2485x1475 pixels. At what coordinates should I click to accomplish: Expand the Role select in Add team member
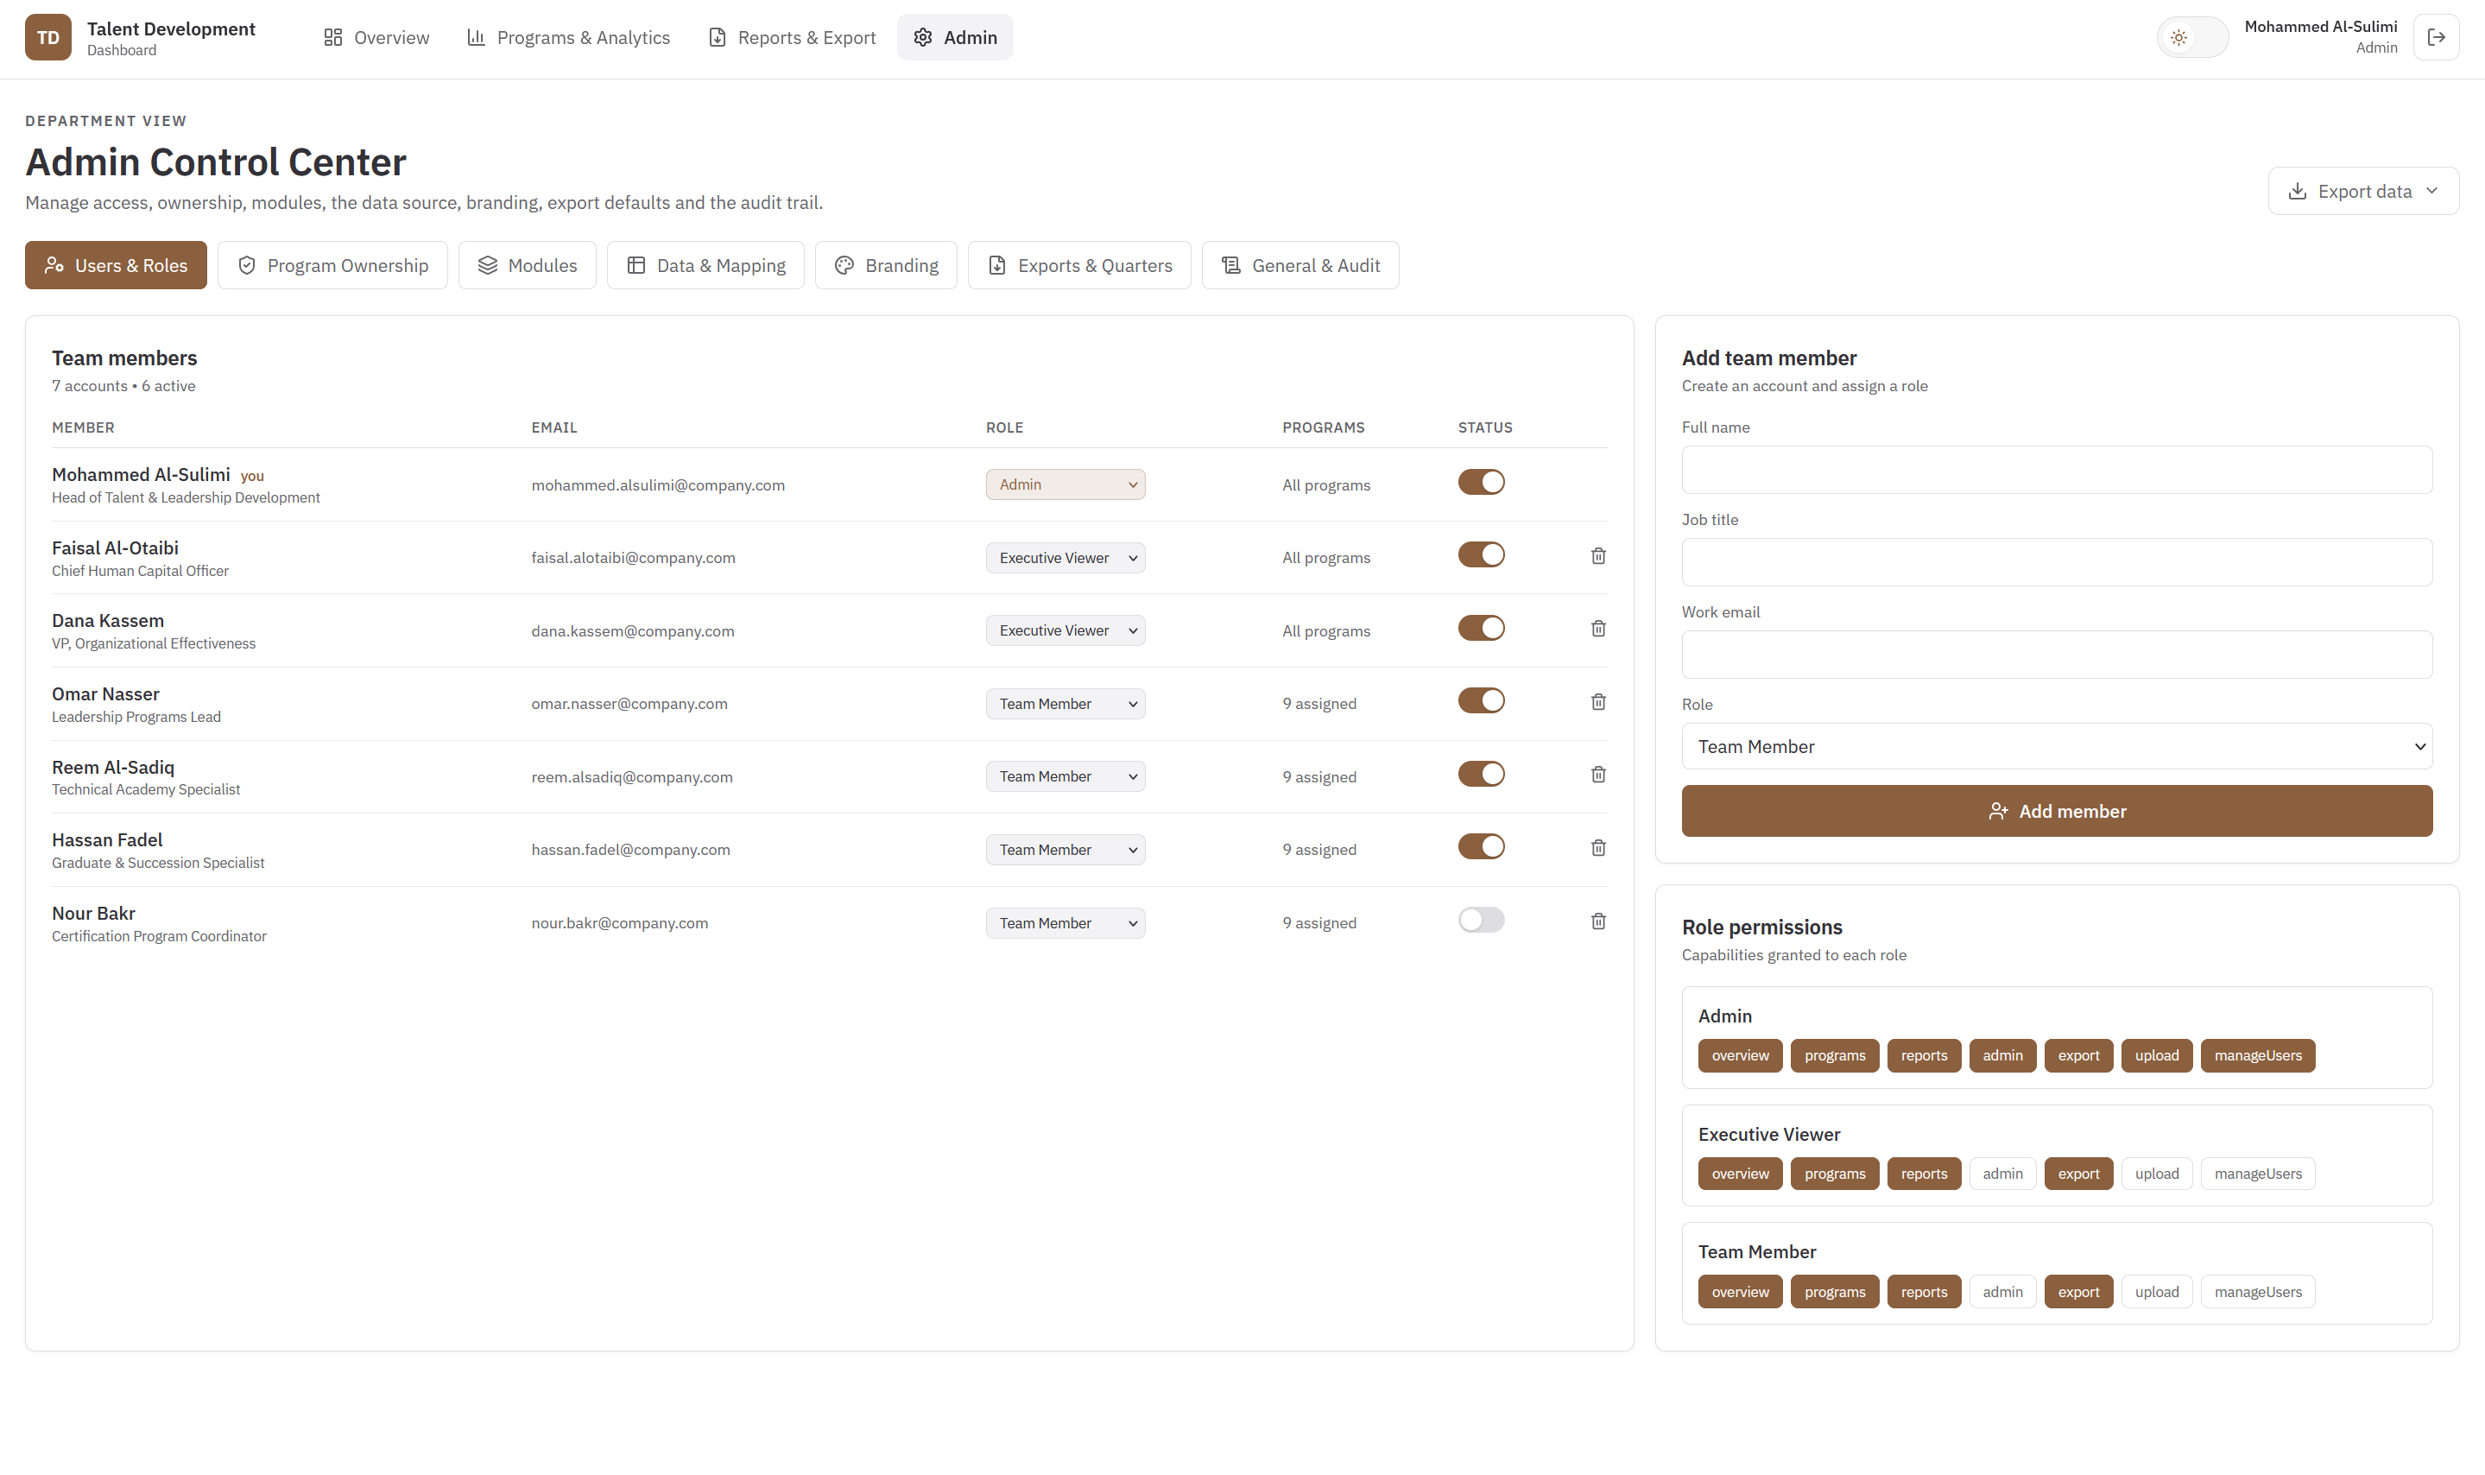pyautogui.click(x=2057, y=746)
